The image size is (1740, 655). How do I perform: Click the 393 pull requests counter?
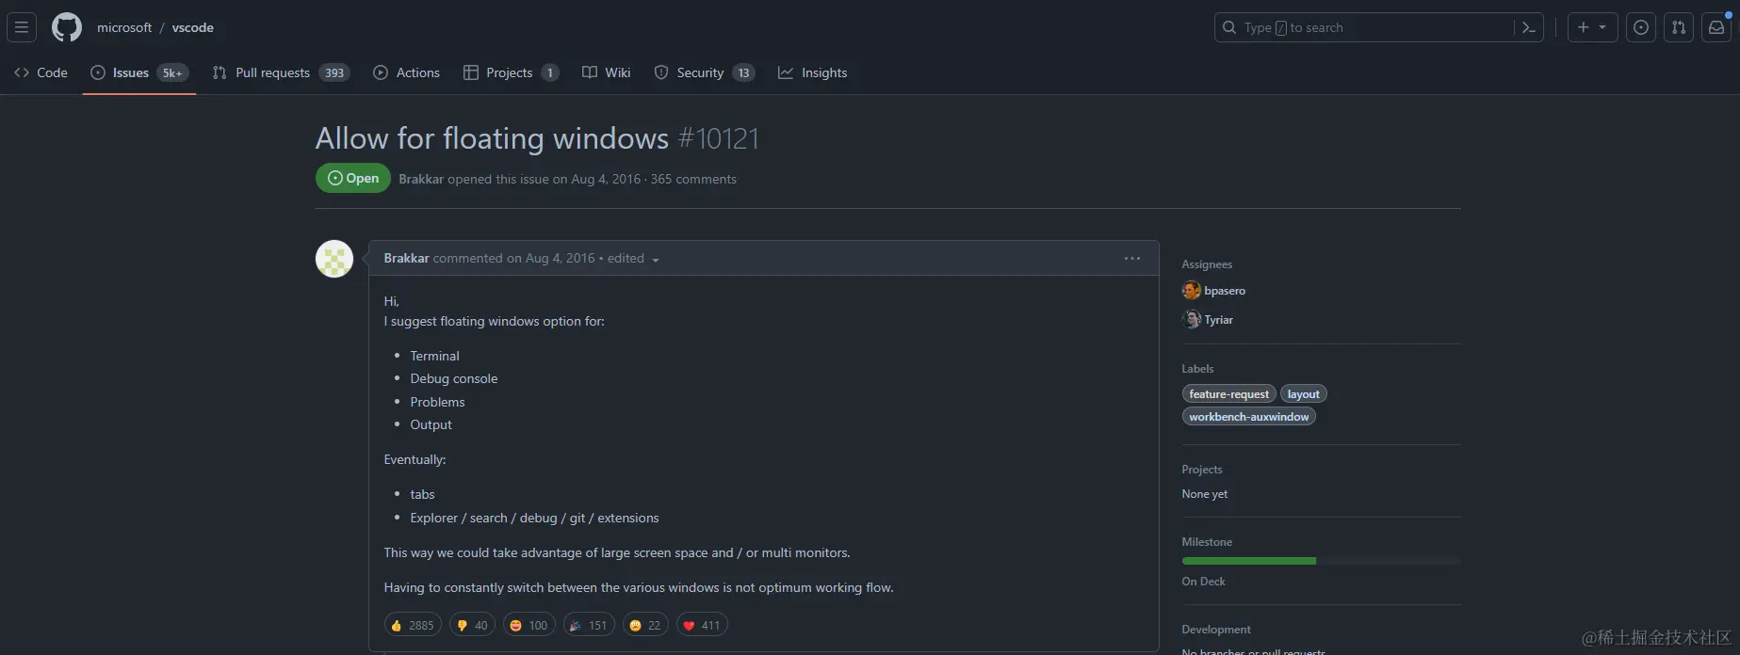(334, 72)
